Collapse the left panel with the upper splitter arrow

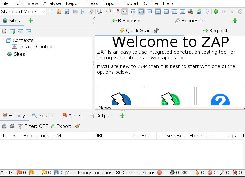[94, 18]
